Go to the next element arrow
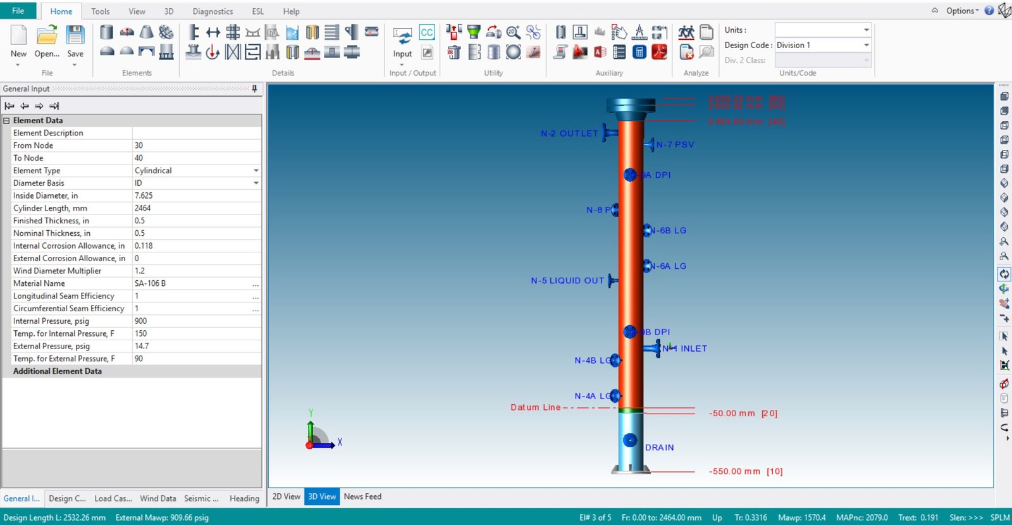This screenshot has width=1012, height=525. [x=39, y=106]
